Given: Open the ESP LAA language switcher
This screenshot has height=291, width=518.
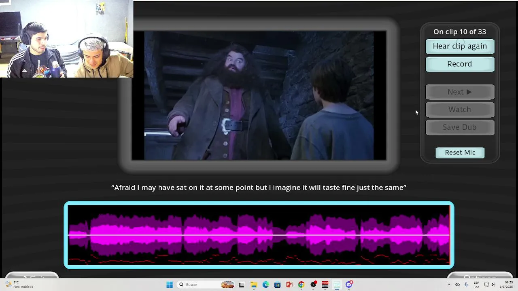Looking at the screenshot, I should point(476,285).
